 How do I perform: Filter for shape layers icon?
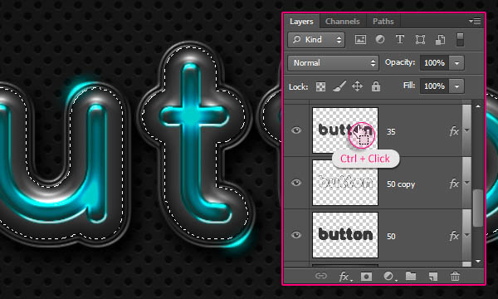point(420,39)
